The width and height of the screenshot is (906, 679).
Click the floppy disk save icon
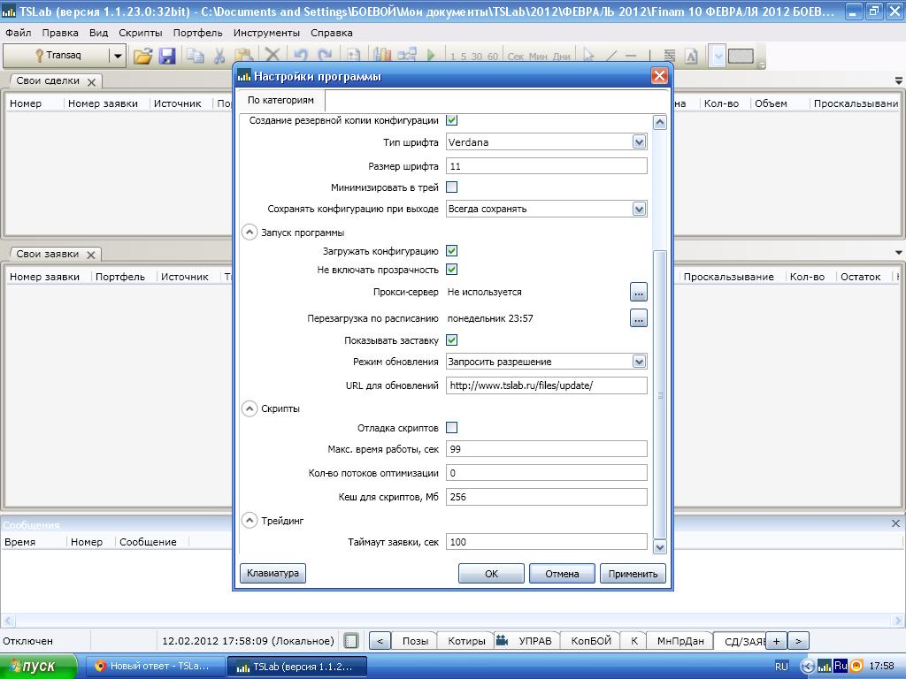point(166,56)
